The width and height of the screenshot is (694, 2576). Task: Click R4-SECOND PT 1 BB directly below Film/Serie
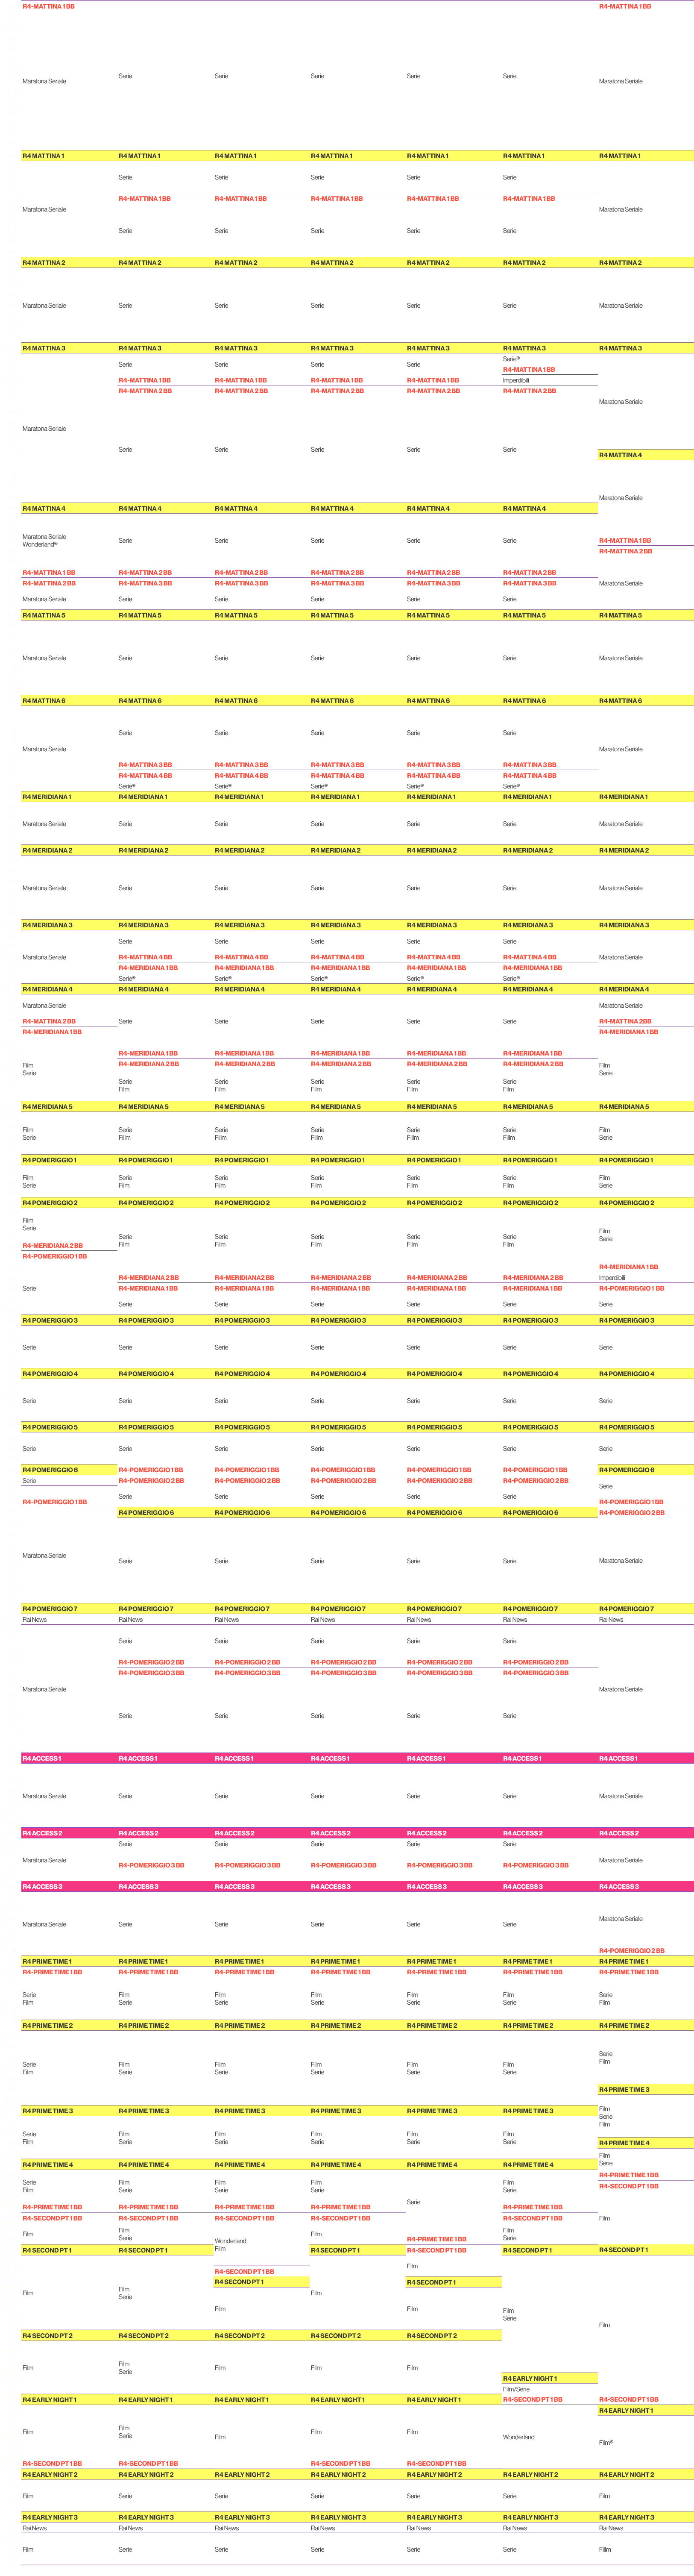pyautogui.click(x=532, y=2399)
